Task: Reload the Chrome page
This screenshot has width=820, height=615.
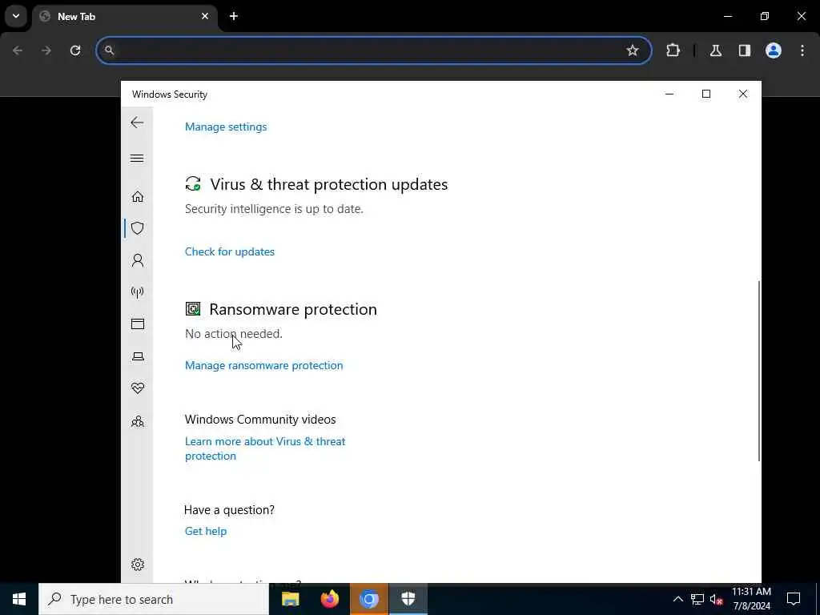Action: point(75,50)
